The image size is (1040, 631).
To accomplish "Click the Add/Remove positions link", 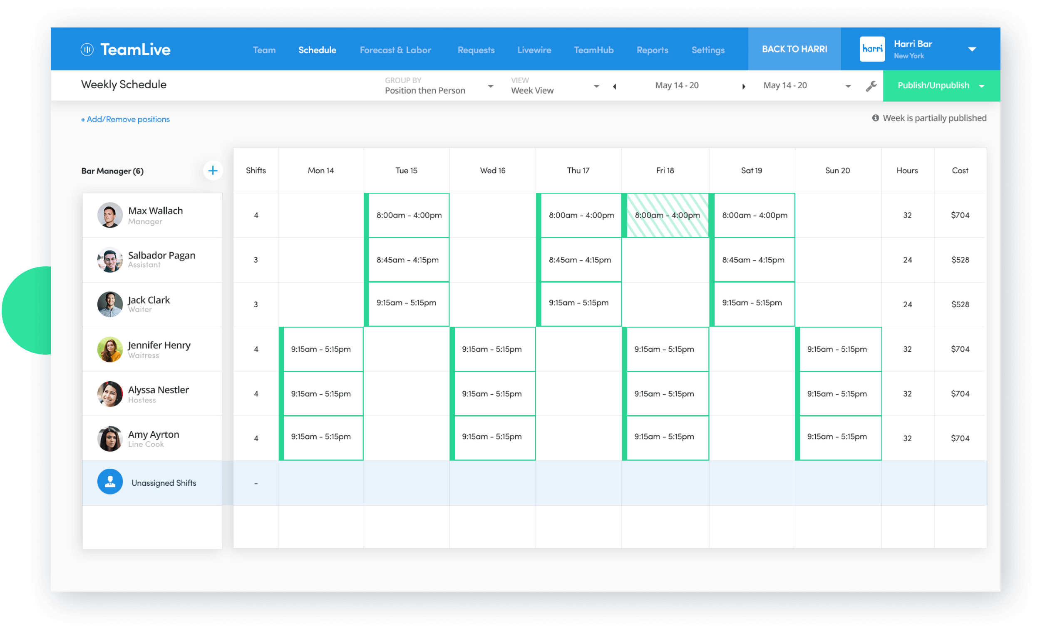I will tap(125, 119).
